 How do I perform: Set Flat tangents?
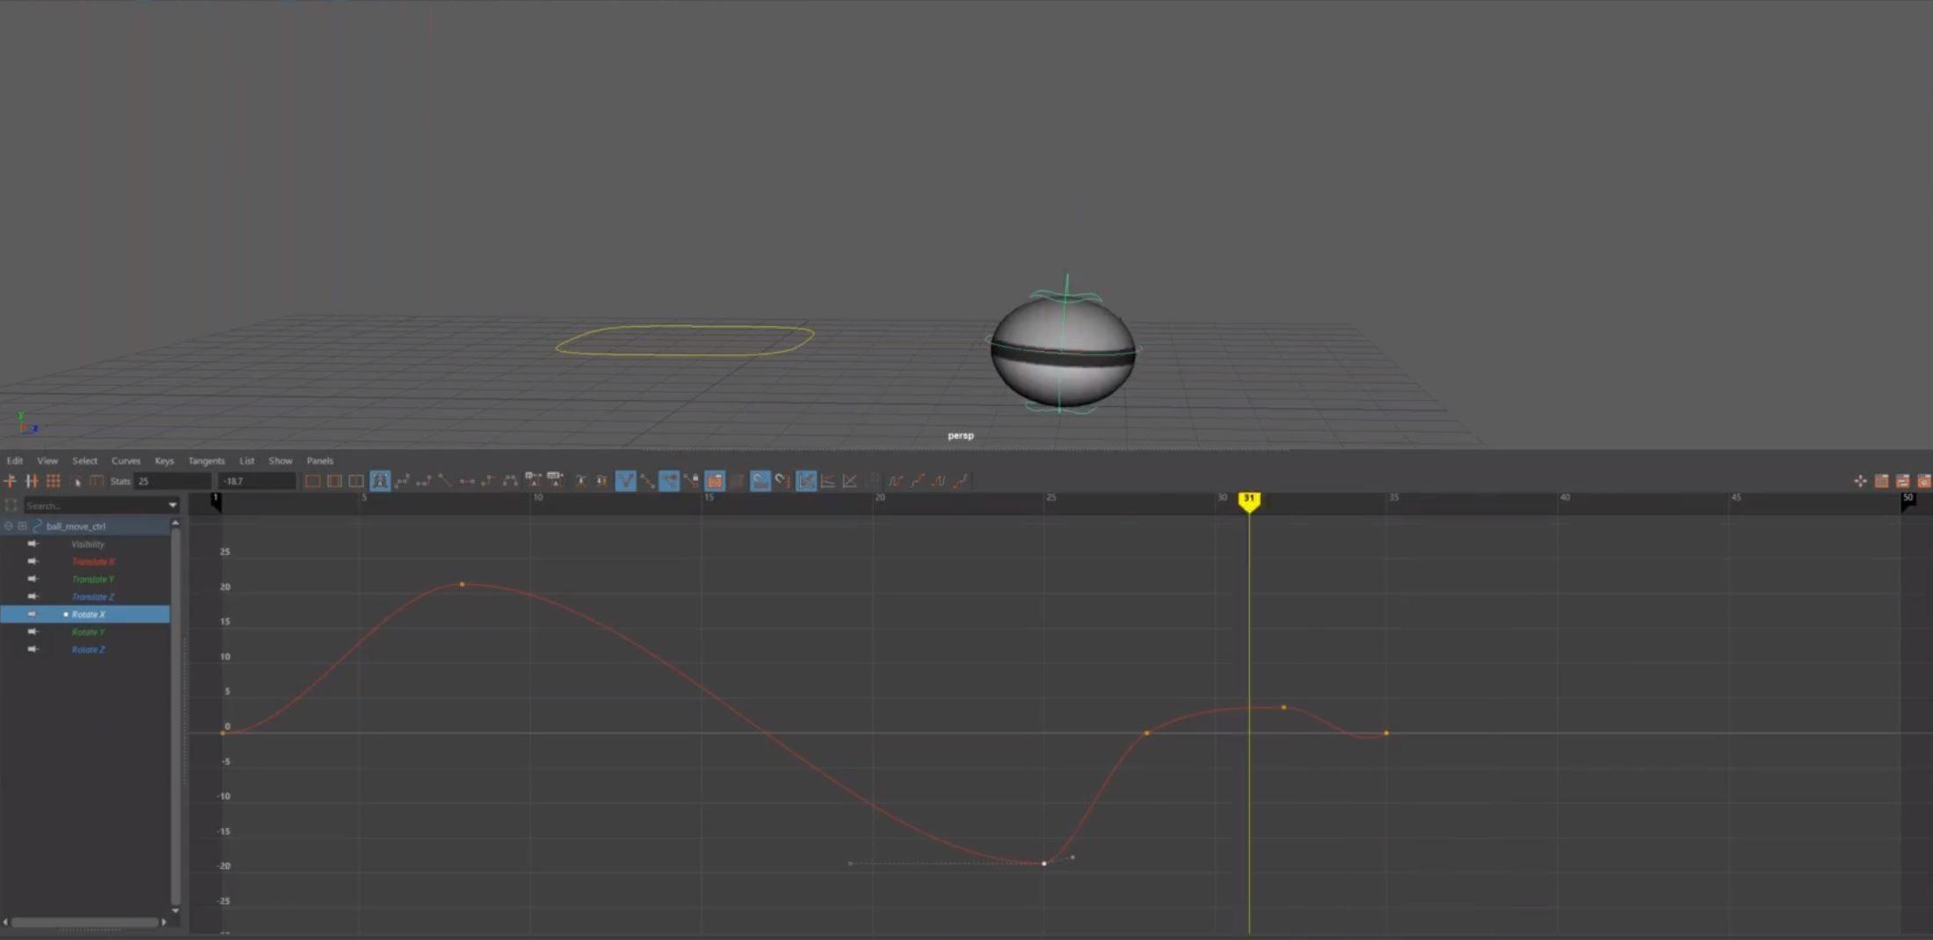[467, 481]
